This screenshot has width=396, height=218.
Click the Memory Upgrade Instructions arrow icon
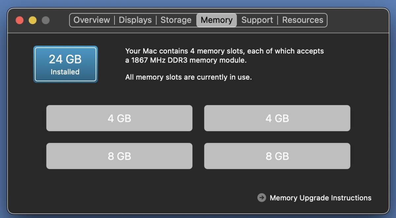262,198
